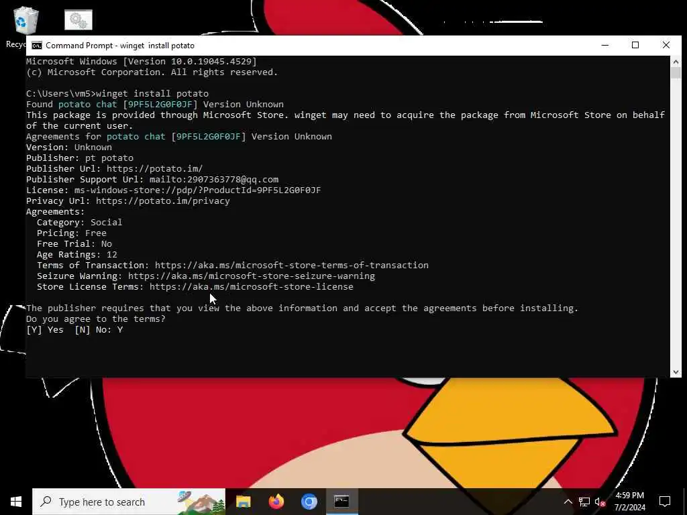Click the 'Found potato chat' result line
This screenshot has height=515, width=687.
155,104
